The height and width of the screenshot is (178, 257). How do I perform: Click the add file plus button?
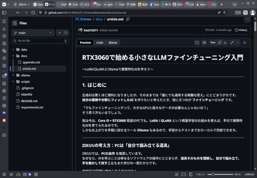[x=59, y=33]
